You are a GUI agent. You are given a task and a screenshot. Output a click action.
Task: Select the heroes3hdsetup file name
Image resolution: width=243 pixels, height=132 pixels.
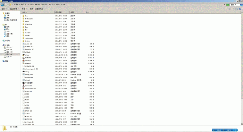coord(30,89)
